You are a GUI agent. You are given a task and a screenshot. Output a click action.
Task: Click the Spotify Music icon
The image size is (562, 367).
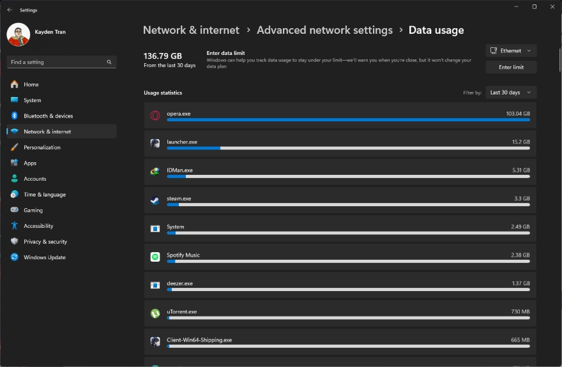coord(155,257)
